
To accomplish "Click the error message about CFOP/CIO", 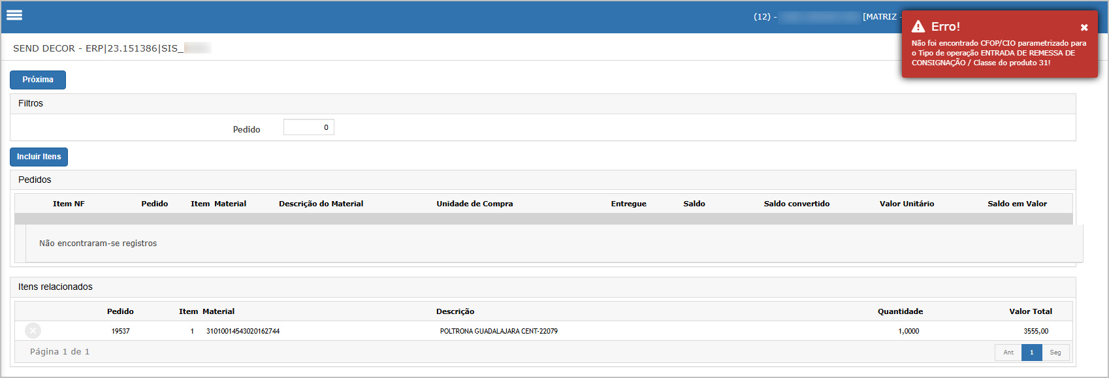I will pyautogui.click(x=999, y=53).
